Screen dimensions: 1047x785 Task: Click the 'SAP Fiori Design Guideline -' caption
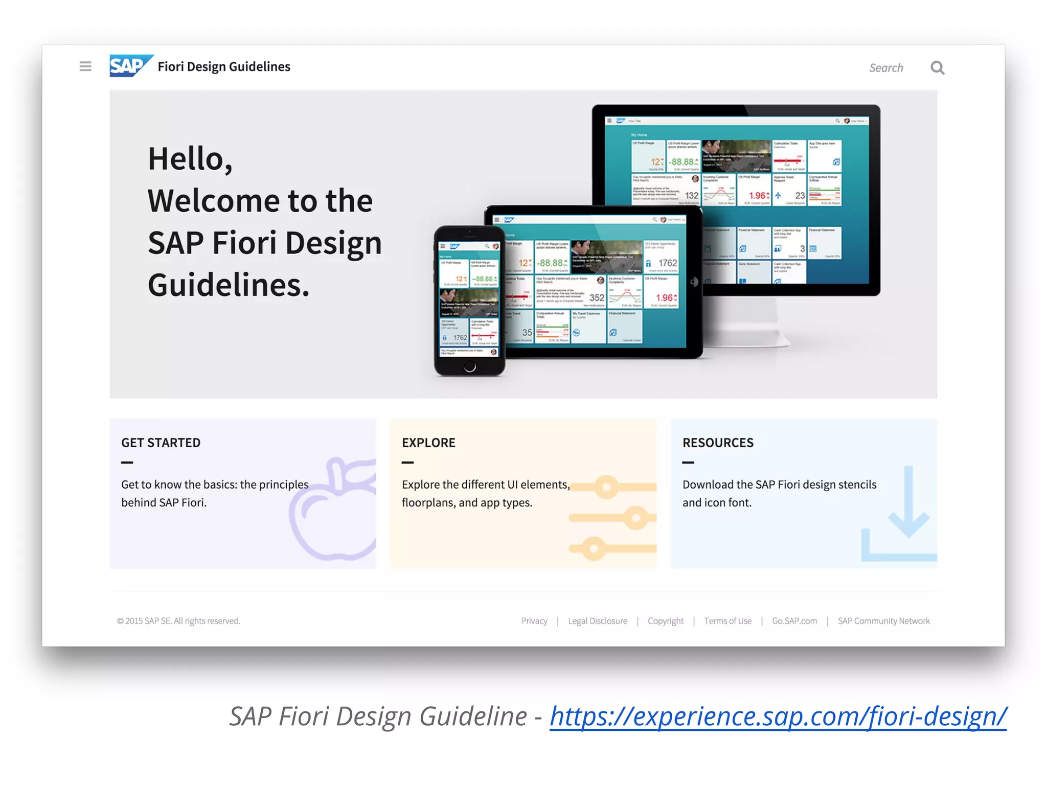(x=385, y=717)
